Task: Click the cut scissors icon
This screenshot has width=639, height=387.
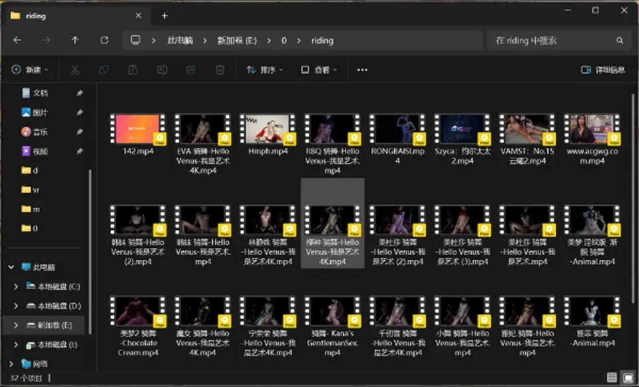Action: pyautogui.click(x=75, y=70)
